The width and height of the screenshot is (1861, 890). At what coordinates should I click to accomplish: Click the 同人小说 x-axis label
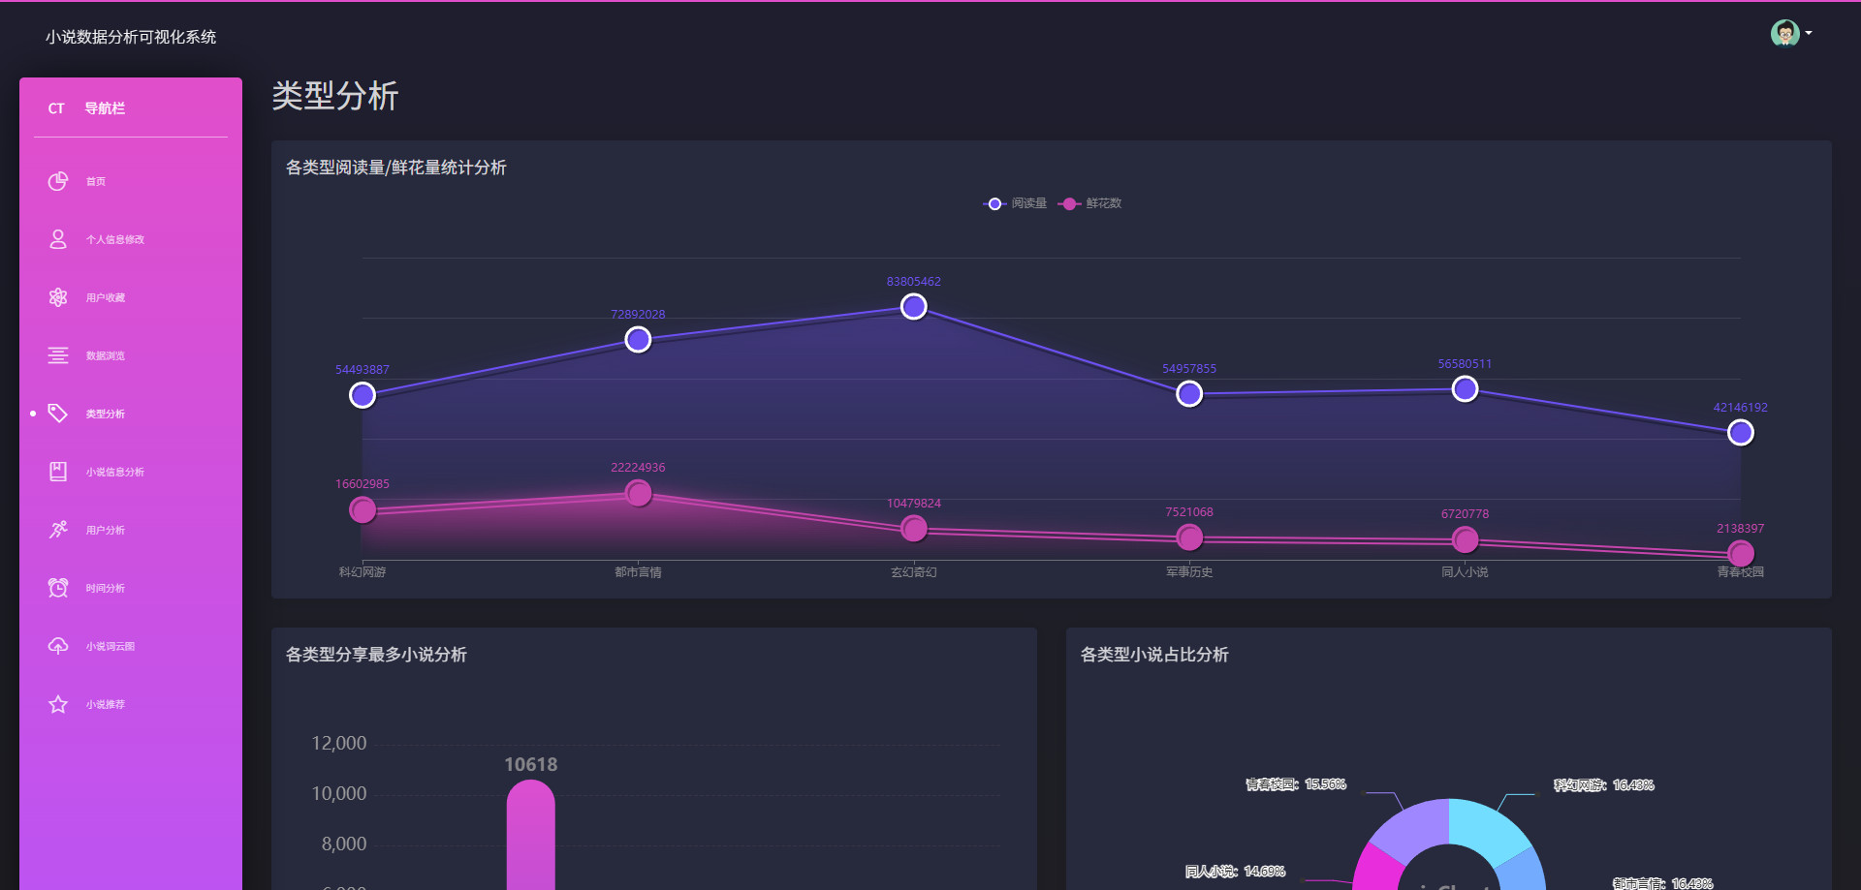pyautogui.click(x=1465, y=572)
